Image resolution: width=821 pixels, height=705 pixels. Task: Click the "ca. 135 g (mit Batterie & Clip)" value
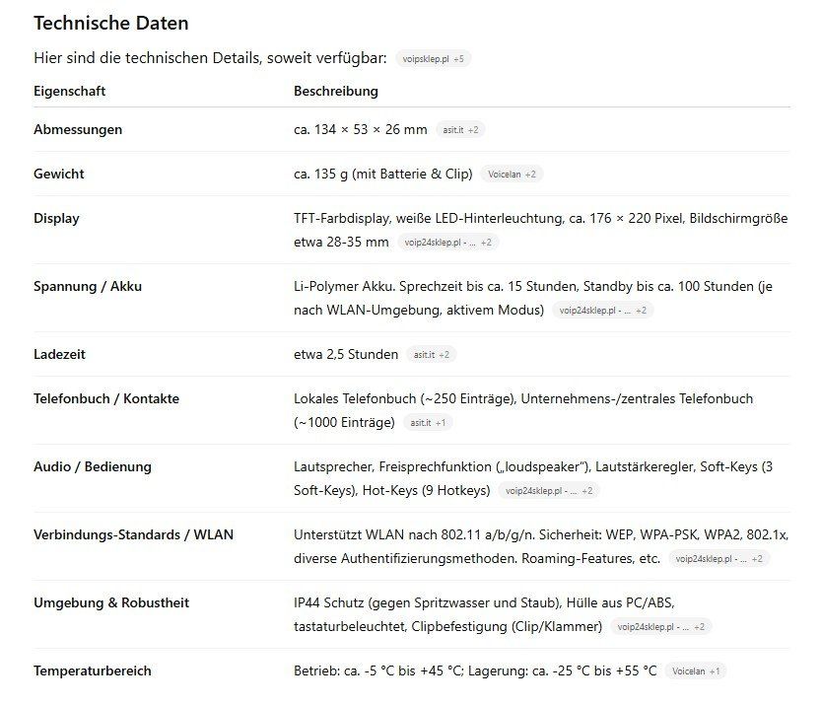click(382, 174)
